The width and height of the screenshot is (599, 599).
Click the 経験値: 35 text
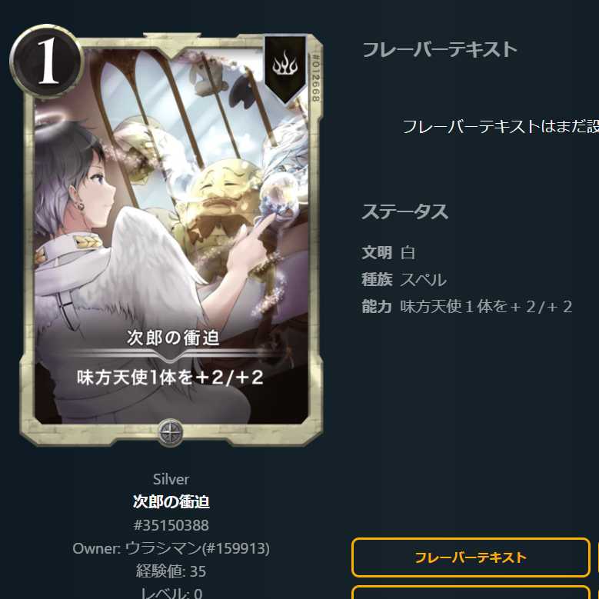click(171, 571)
